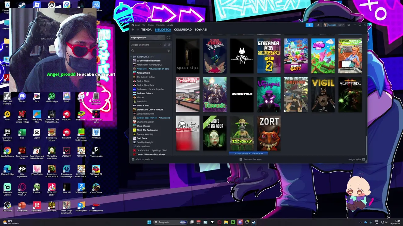The height and width of the screenshot is (226, 403).
Task: Select Stray game cover
Action: tap(242, 56)
